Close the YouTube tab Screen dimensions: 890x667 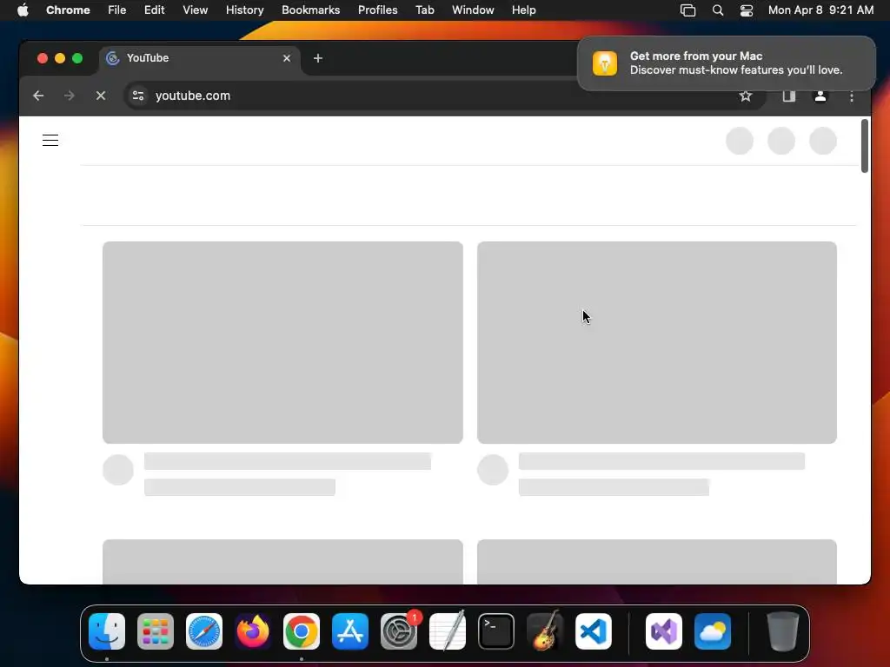coord(287,58)
